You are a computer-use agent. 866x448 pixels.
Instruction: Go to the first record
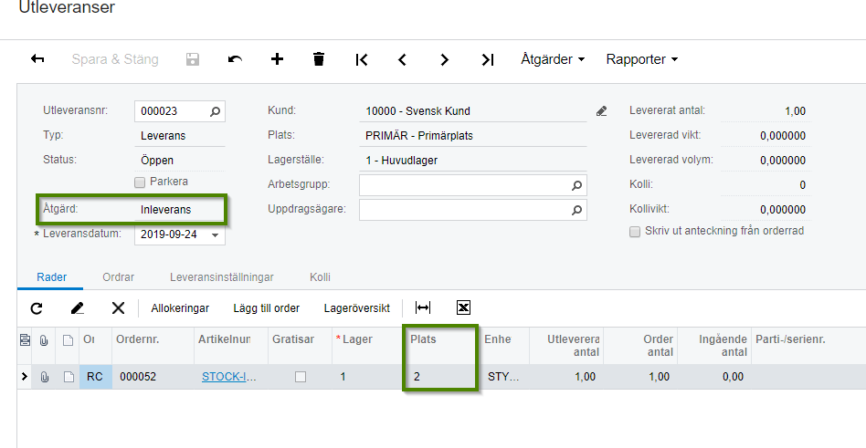(x=362, y=59)
